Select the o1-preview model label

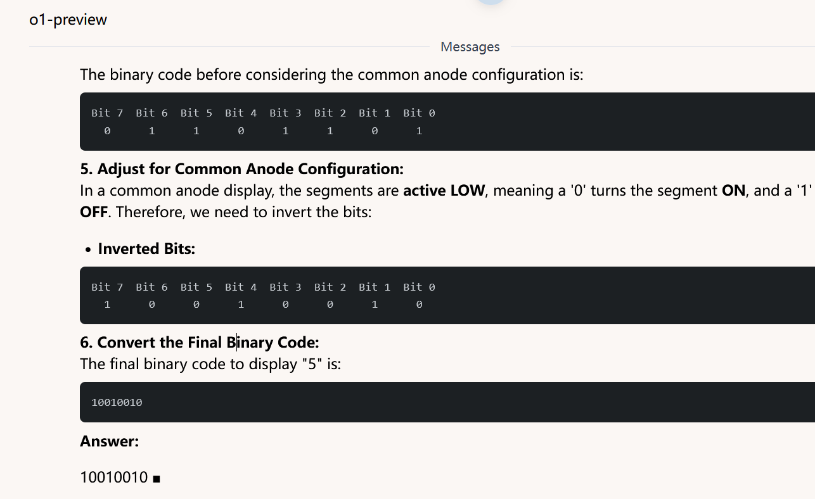[68, 20]
